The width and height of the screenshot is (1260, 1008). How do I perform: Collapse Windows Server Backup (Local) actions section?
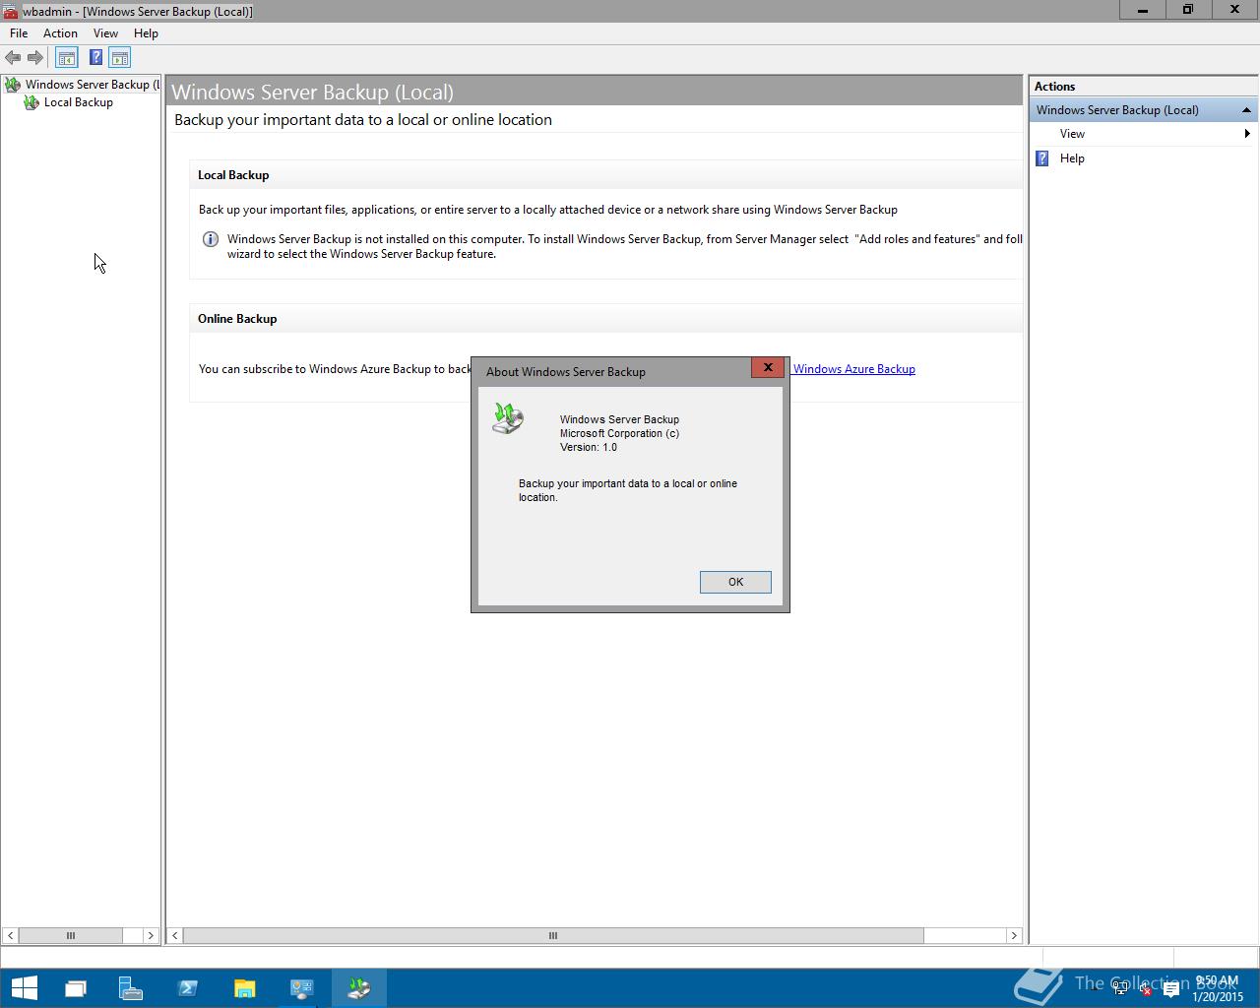(1246, 110)
